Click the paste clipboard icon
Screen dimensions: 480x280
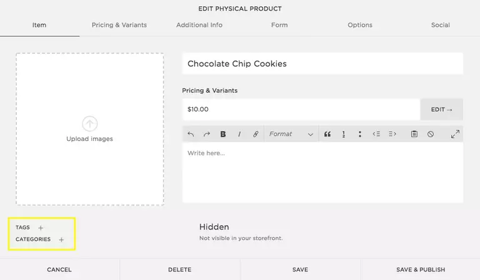[x=414, y=134]
